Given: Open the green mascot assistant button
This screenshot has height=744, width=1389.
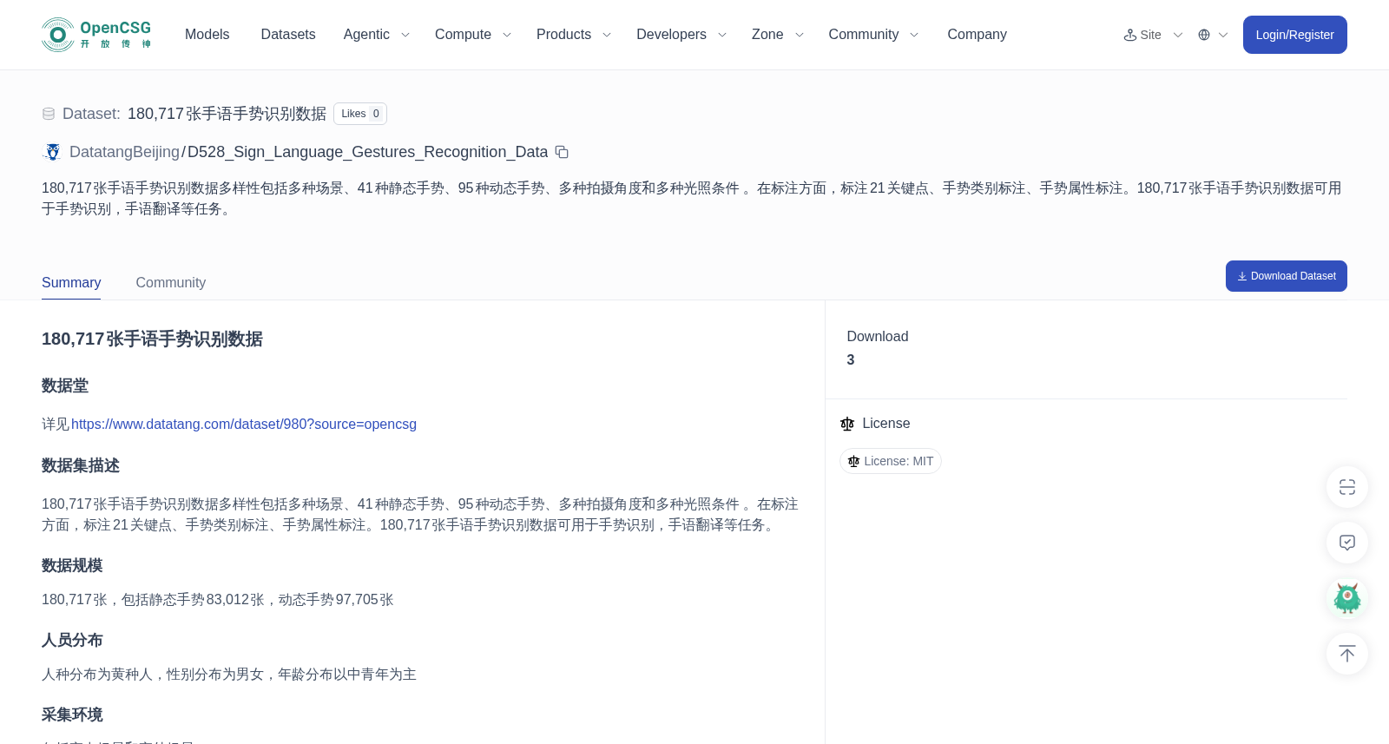Looking at the screenshot, I should [1347, 598].
